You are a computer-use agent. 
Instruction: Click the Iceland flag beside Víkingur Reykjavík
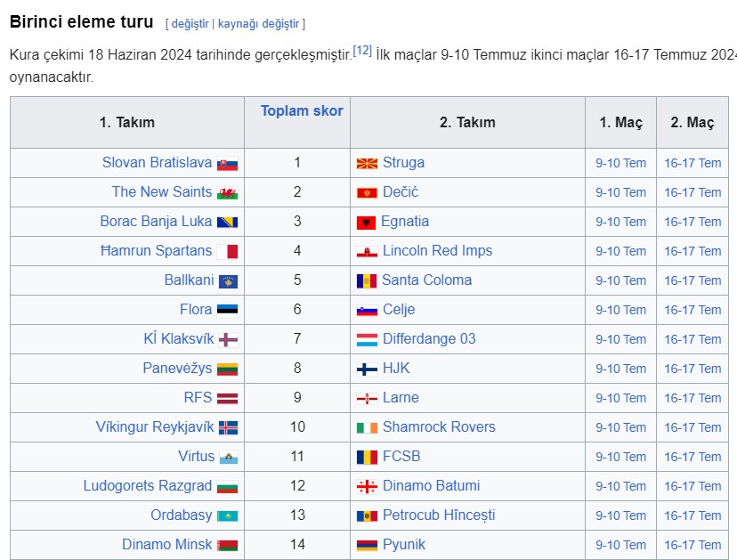click(228, 428)
